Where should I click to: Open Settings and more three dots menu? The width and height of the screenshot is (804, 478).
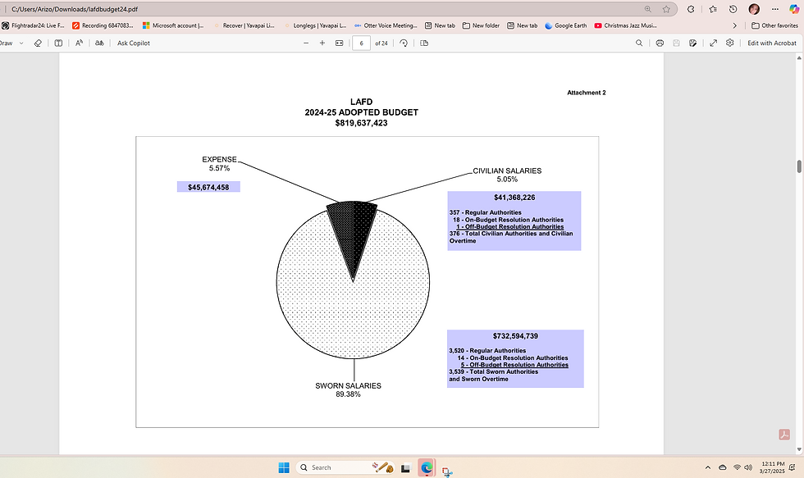(774, 9)
